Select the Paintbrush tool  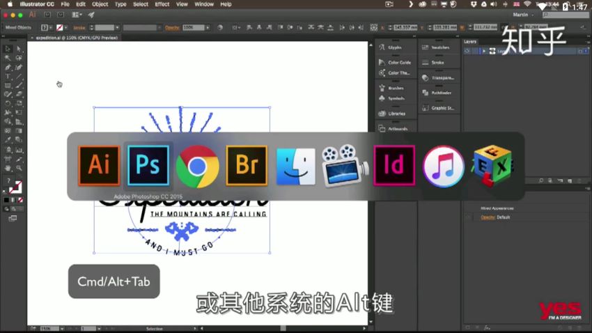pyautogui.click(x=19, y=85)
